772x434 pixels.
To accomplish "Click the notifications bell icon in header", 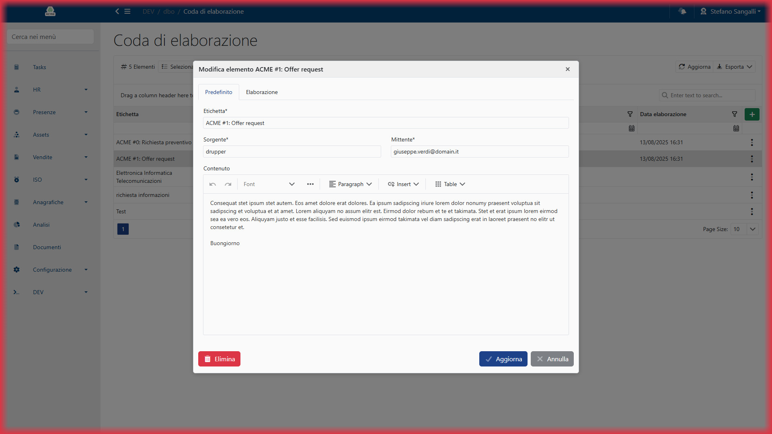I will click(x=682, y=11).
